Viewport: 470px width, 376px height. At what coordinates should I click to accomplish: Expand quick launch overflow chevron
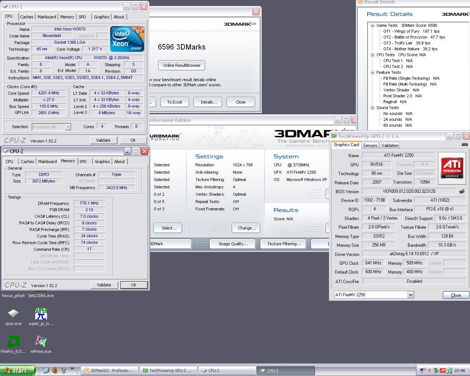tap(72, 369)
